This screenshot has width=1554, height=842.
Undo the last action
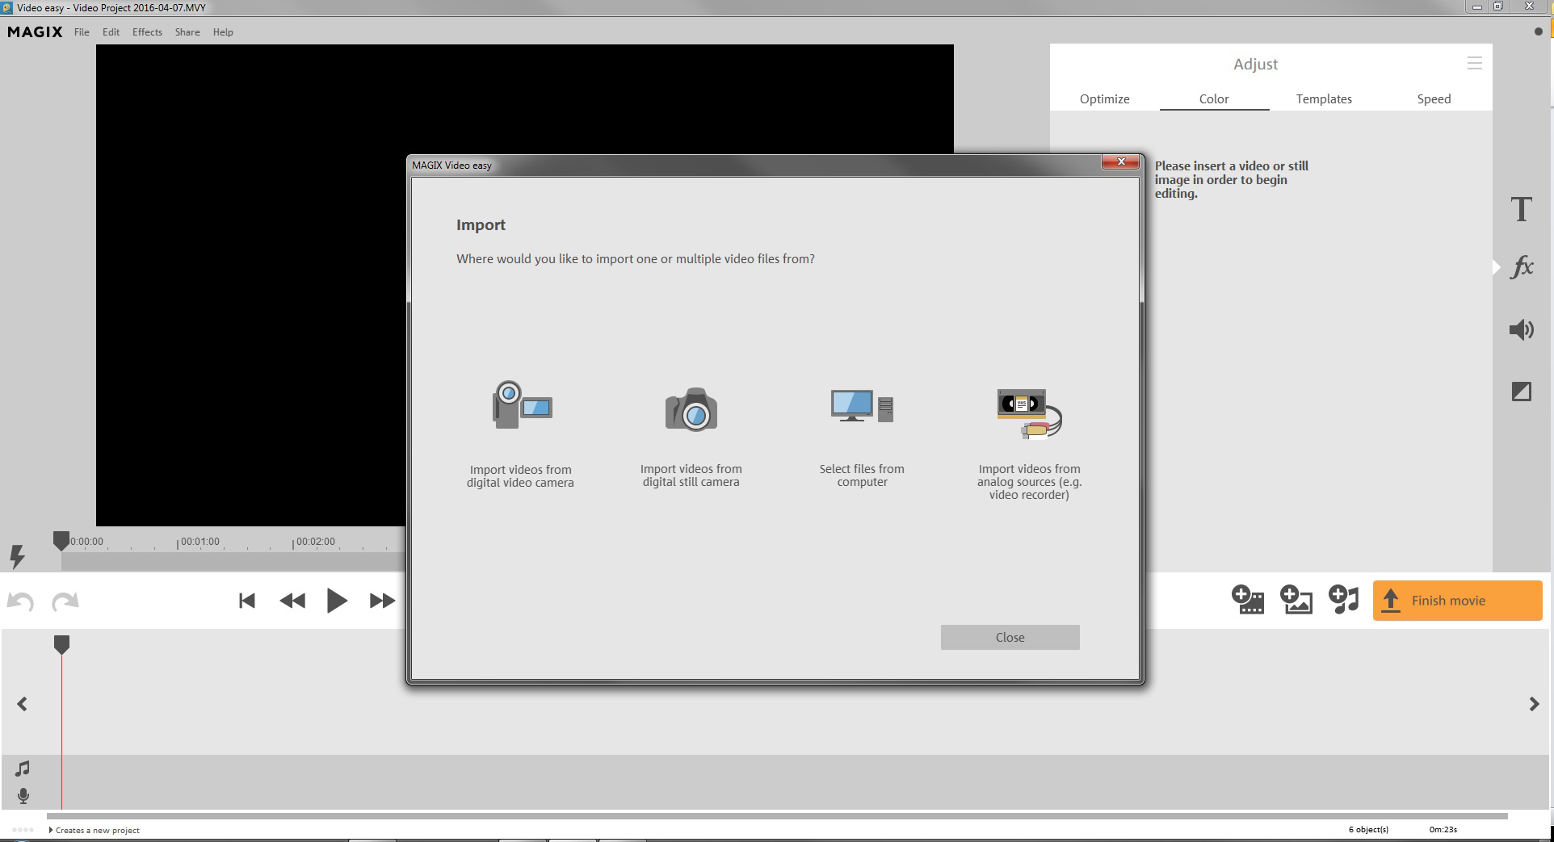[x=20, y=601]
